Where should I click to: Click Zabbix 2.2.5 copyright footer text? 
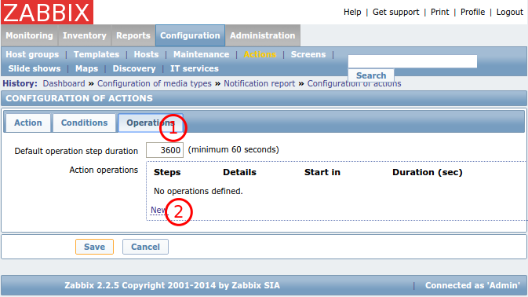[172, 285]
